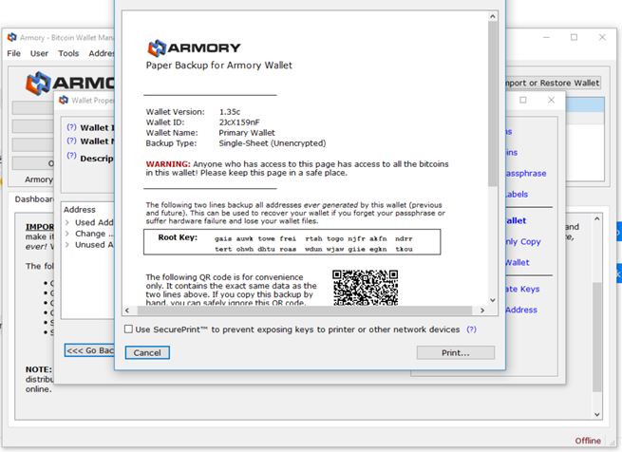Image resolution: width=622 pixels, height=452 pixels.
Task: Click the Root Key text box
Action: point(292,242)
